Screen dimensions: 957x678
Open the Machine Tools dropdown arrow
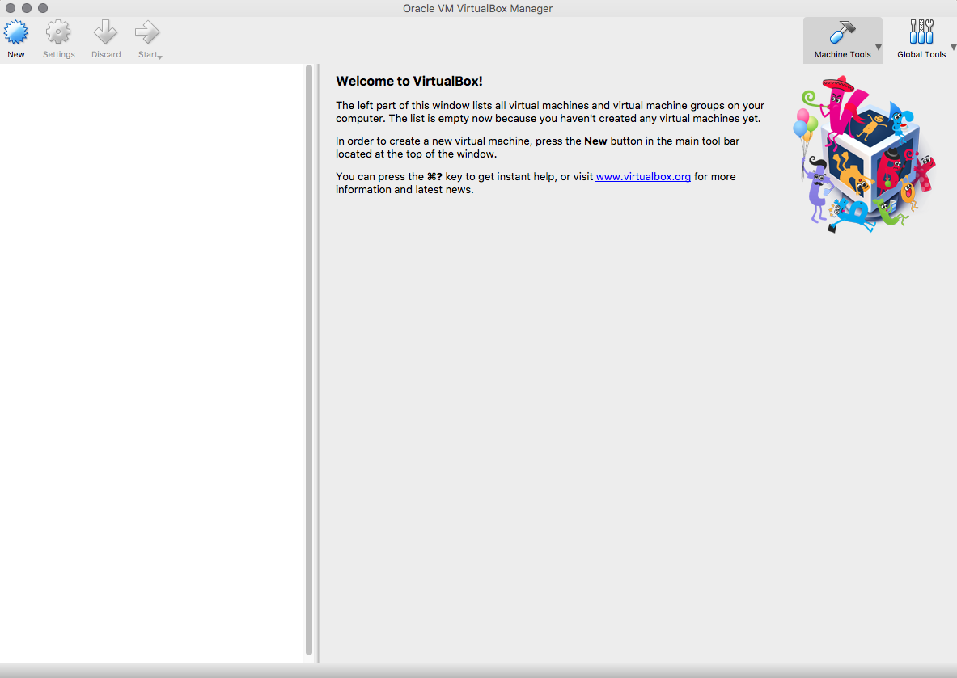click(x=879, y=47)
